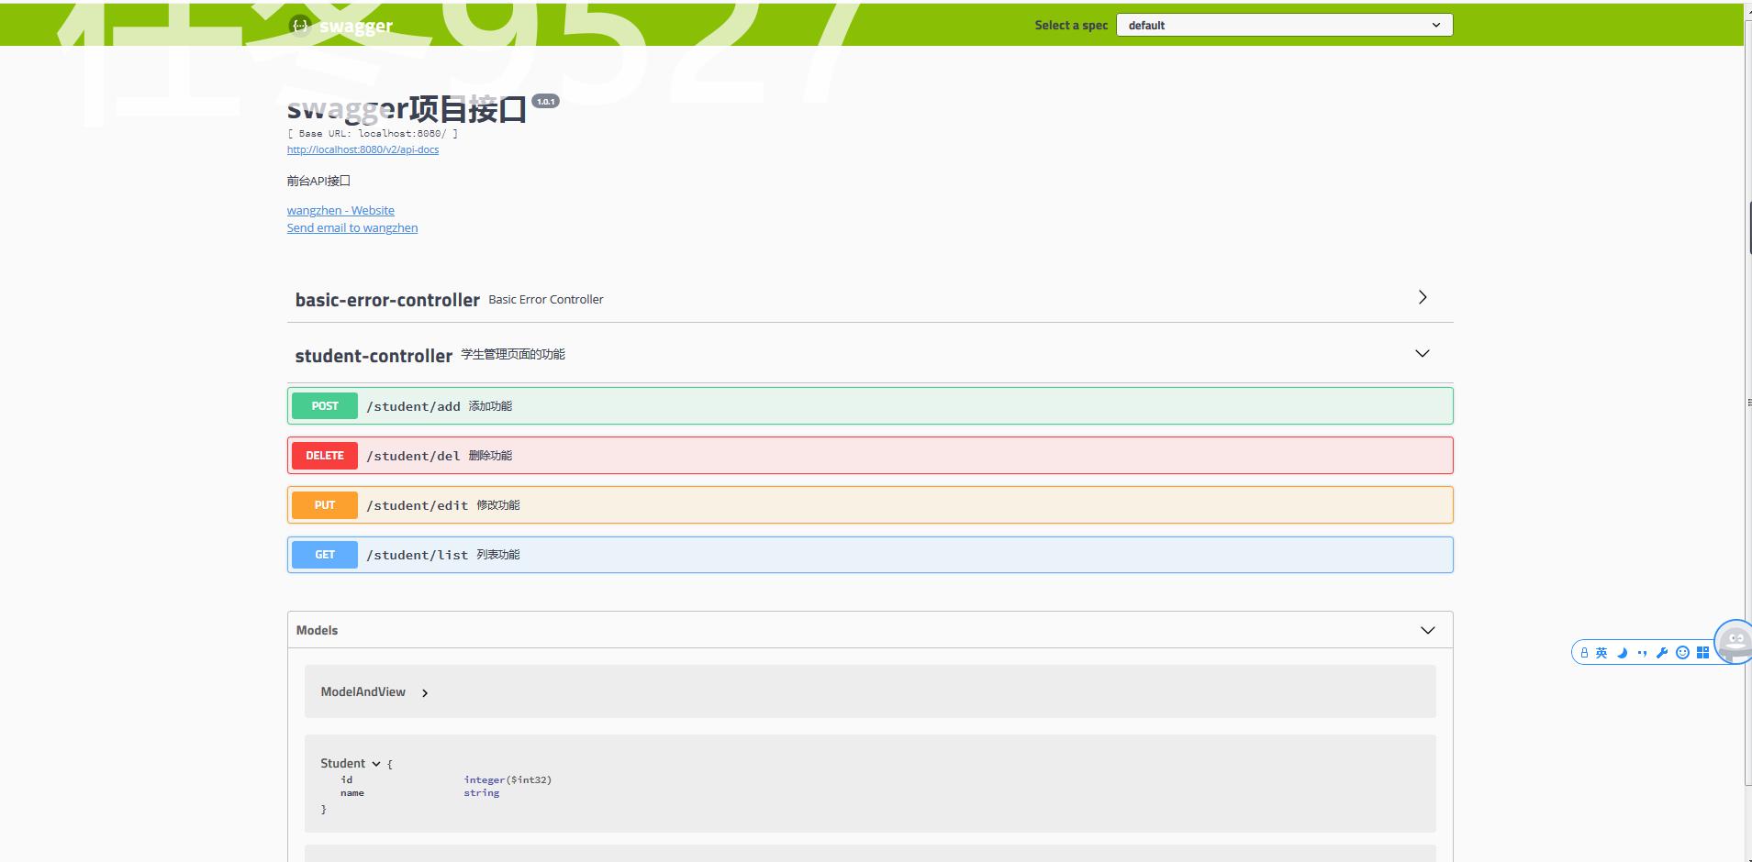
Task: Expand the DELETE /student/del operation
Action: click(x=870, y=455)
